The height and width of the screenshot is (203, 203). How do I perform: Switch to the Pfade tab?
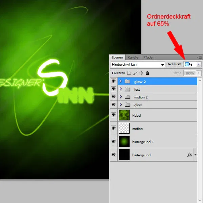[148, 58]
